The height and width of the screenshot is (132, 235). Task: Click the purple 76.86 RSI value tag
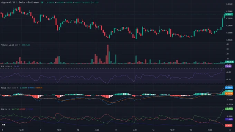tap(228, 66)
